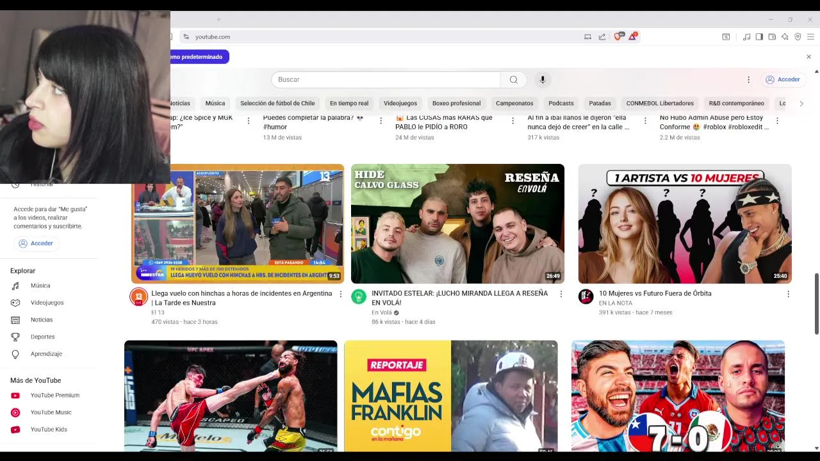Screen dimensions: 820x461
Task: Open options menu for INVITADO ESTELAR video
Action: (x=561, y=294)
